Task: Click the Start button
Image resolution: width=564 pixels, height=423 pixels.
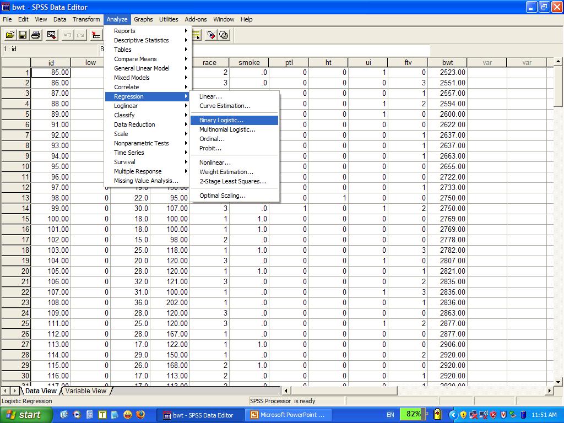Action: click(26, 415)
